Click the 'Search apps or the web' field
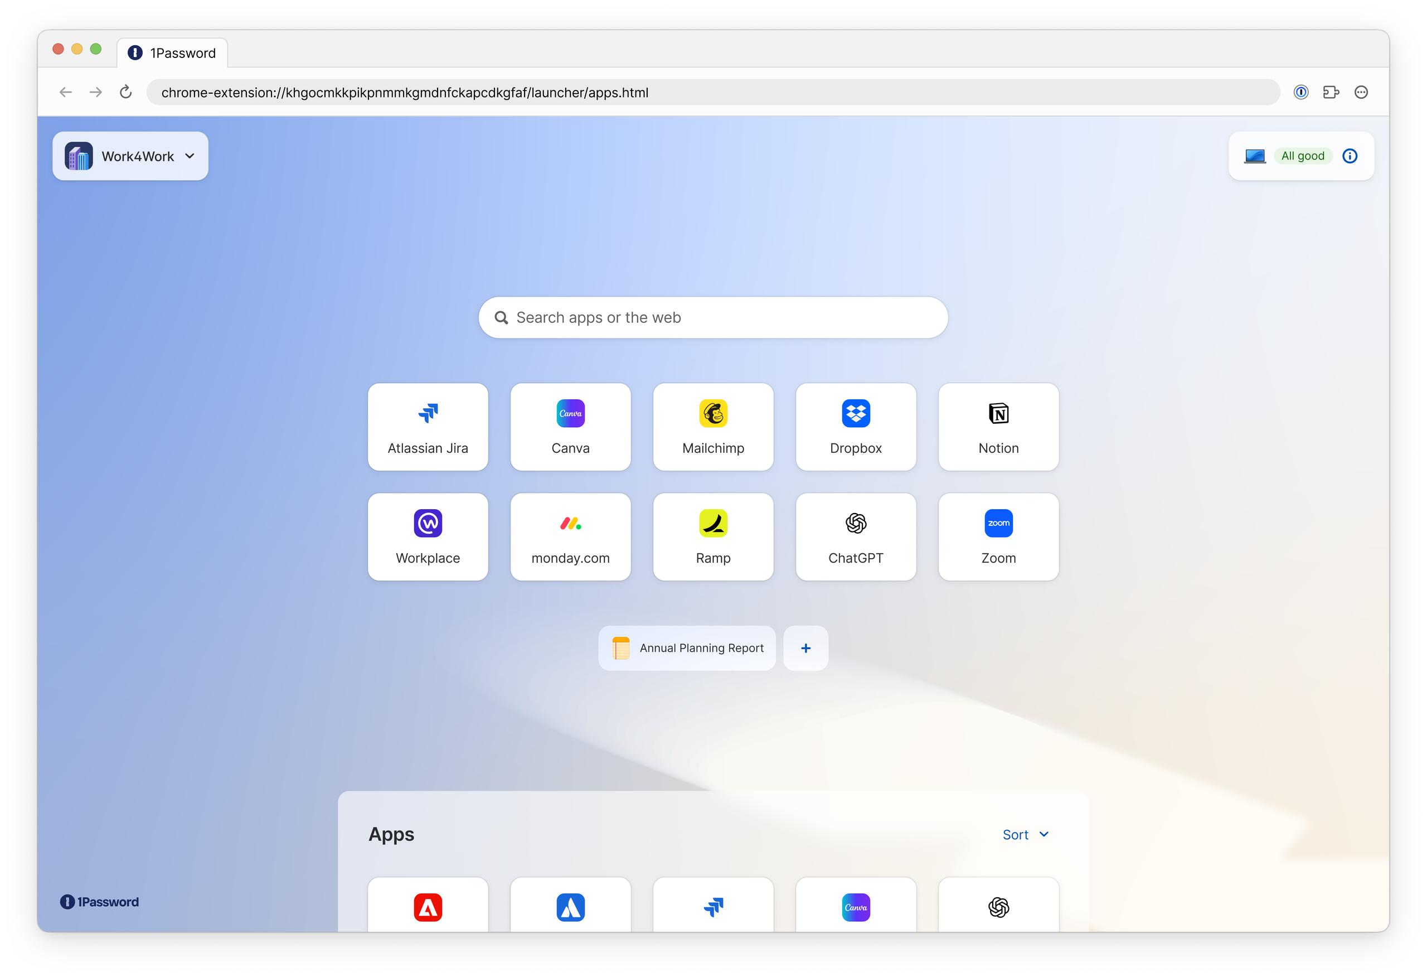This screenshot has height=977, width=1427. [712, 317]
